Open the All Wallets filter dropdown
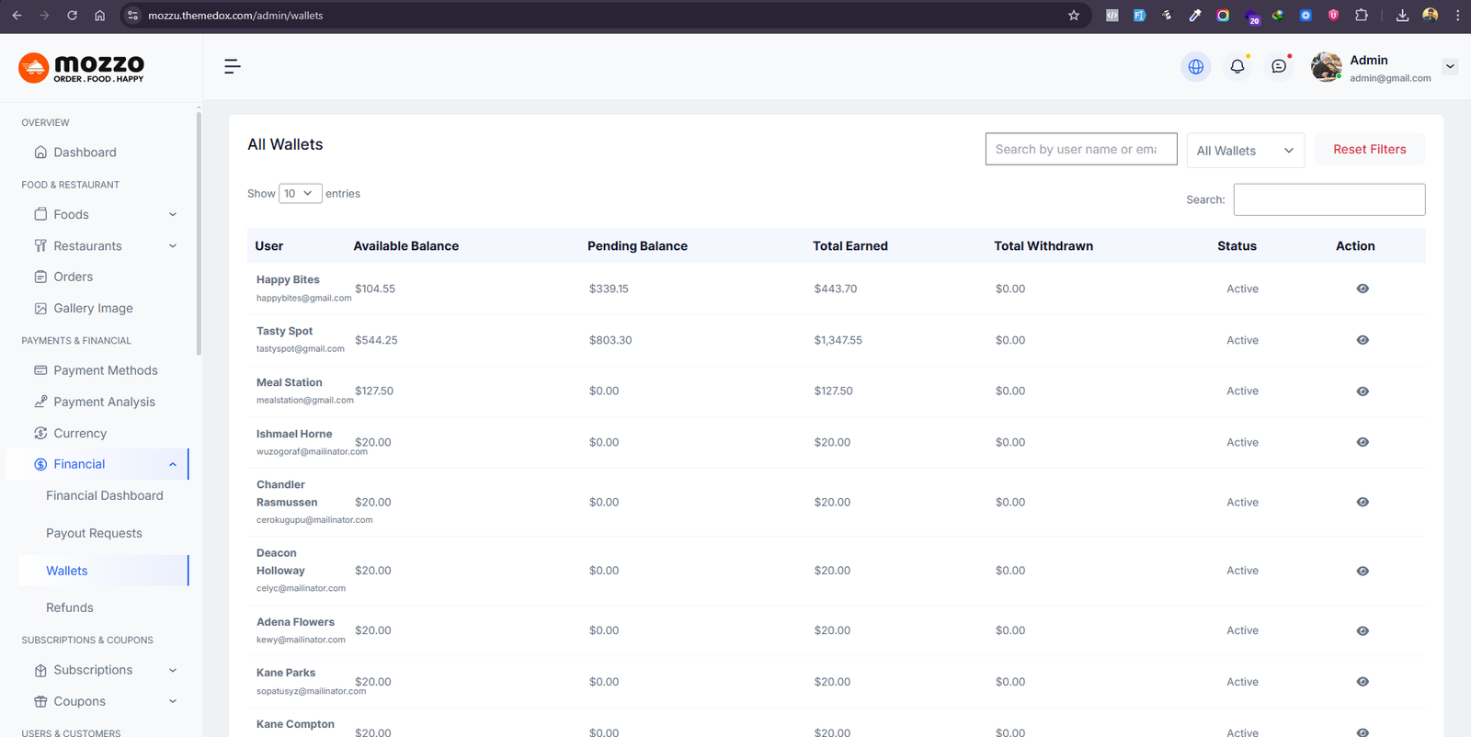The width and height of the screenshot is (1471, 737). (x=1245, y=151)
